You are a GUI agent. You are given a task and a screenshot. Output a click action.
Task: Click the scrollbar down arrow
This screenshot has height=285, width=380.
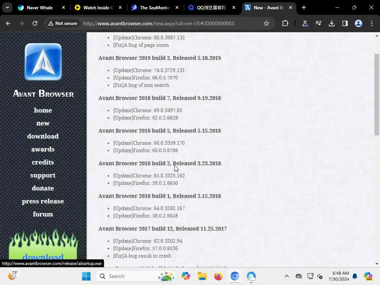377,264
